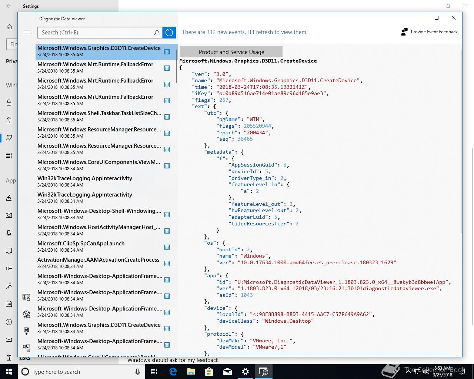Click the Product and Service Usage category label
474x379 pixels.
pos(231,52)
